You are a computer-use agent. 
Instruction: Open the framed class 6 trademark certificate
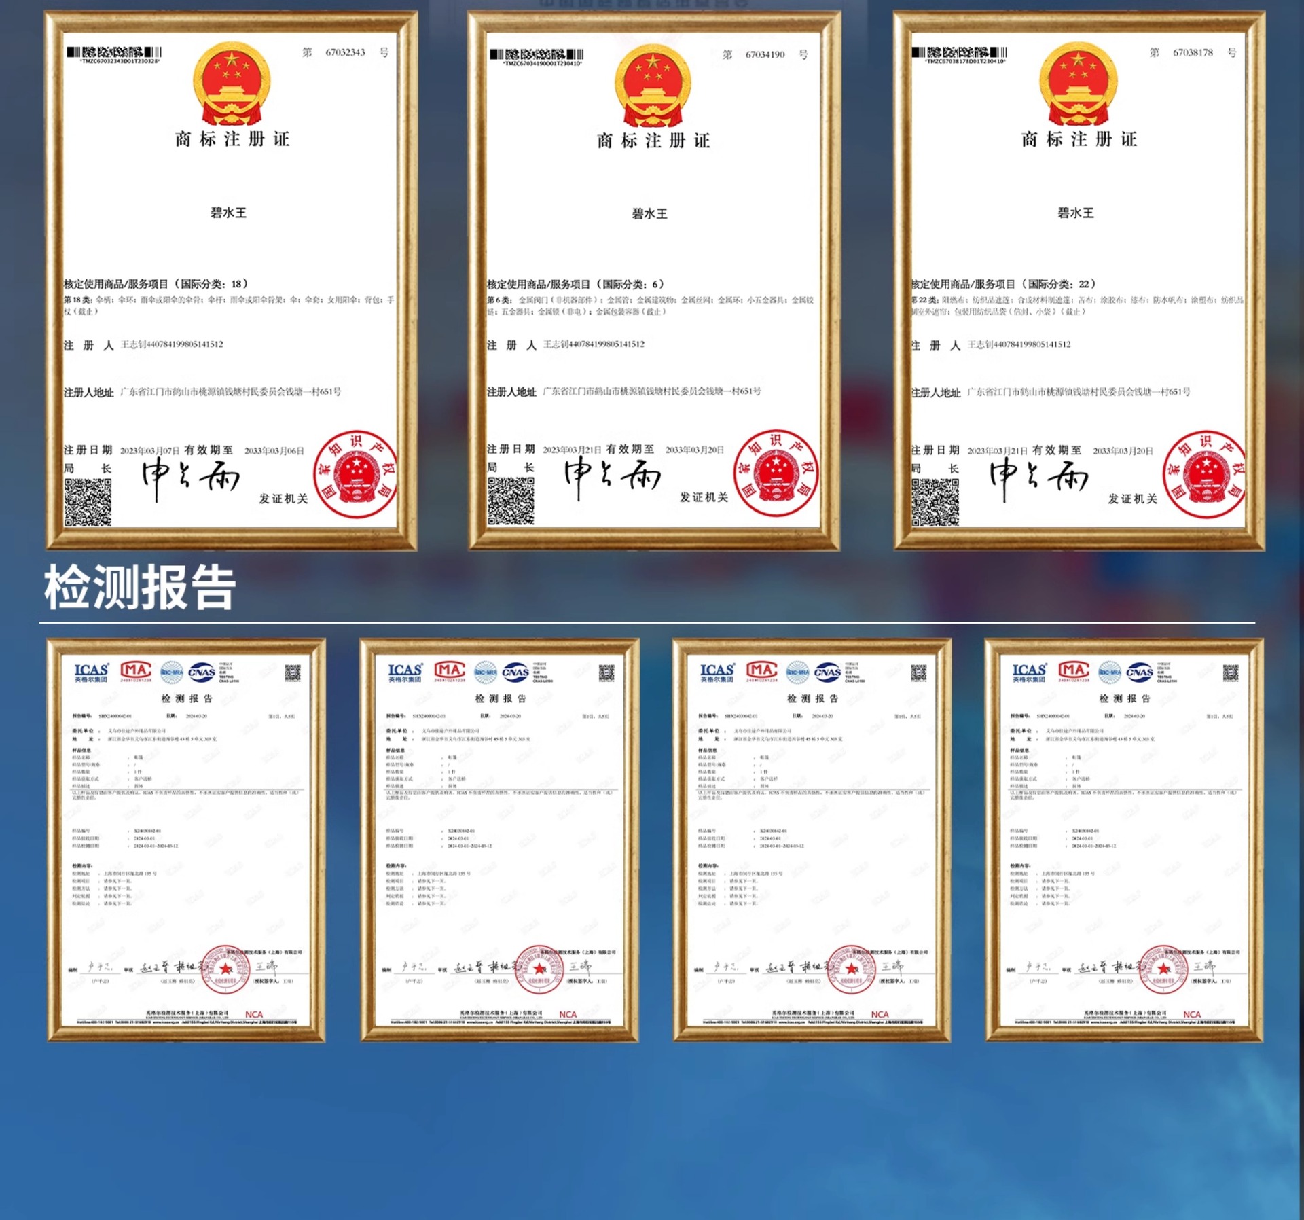pyautogui.click(x=653, y=280)
